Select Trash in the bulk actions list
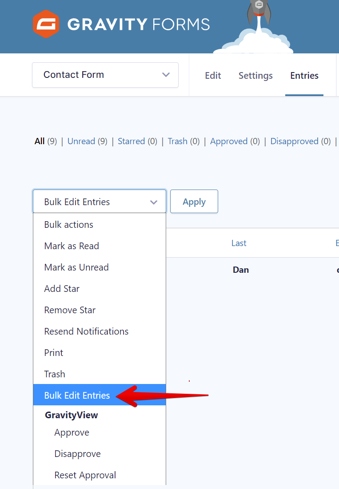Viewport: 339px width, 489px height. pos(100,374)
